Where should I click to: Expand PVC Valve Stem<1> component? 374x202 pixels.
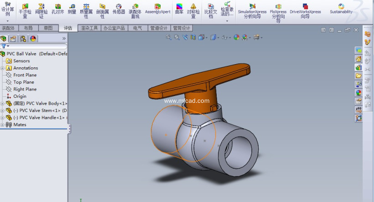click(x=2, y=111)
